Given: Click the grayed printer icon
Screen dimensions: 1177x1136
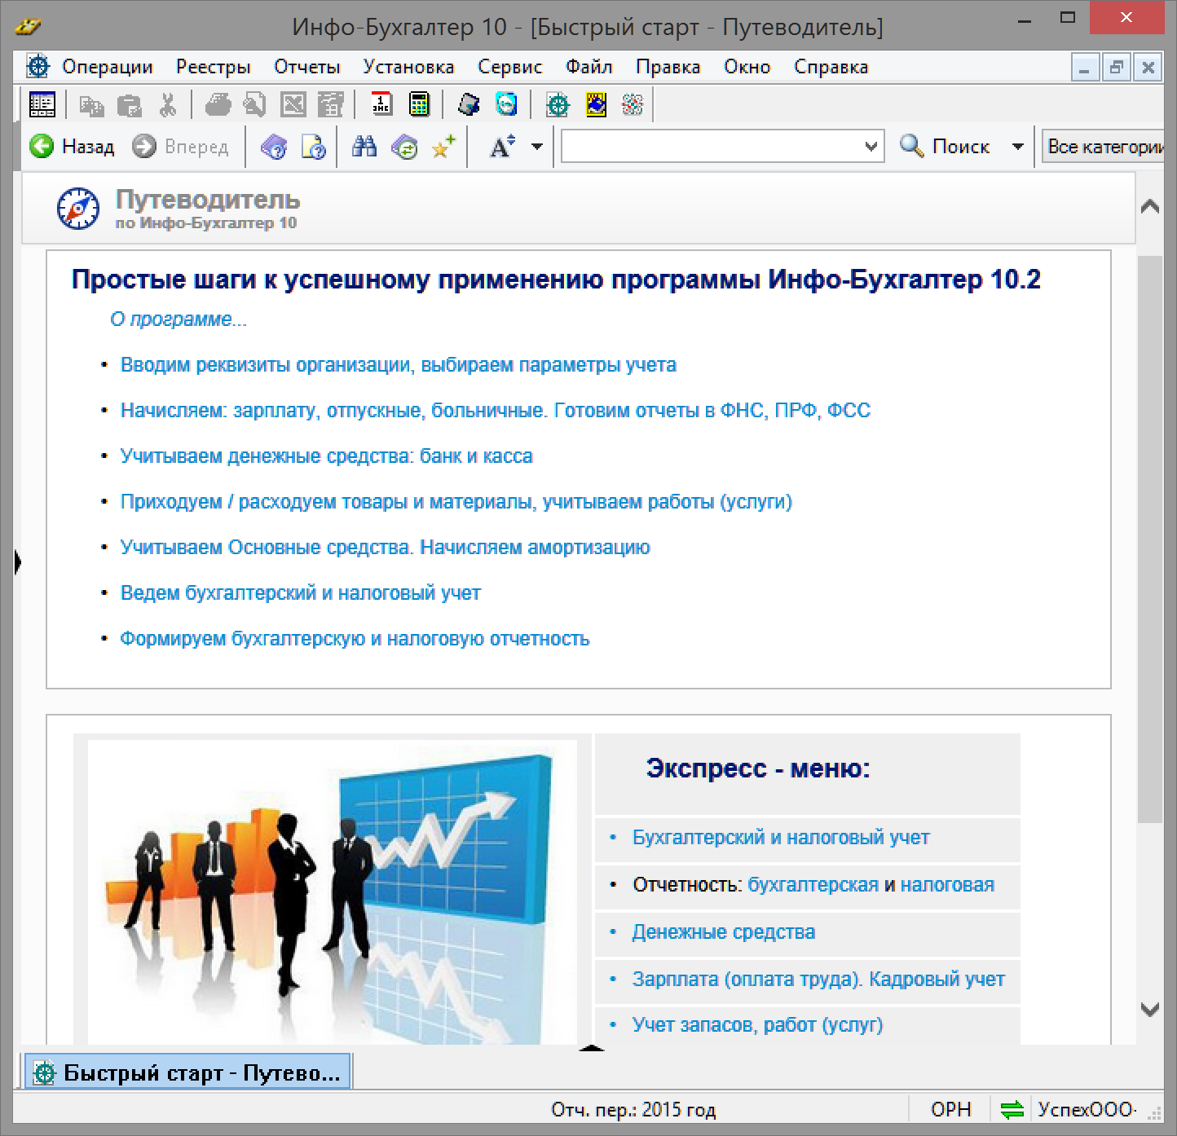Looking at the screenshot, I should tap(217, 104).
